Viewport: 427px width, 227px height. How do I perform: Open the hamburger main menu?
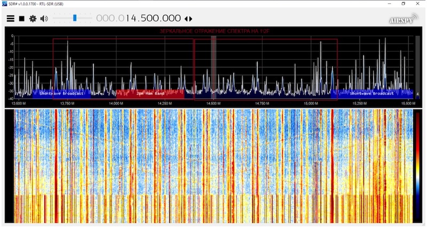(x=10, y=19)
